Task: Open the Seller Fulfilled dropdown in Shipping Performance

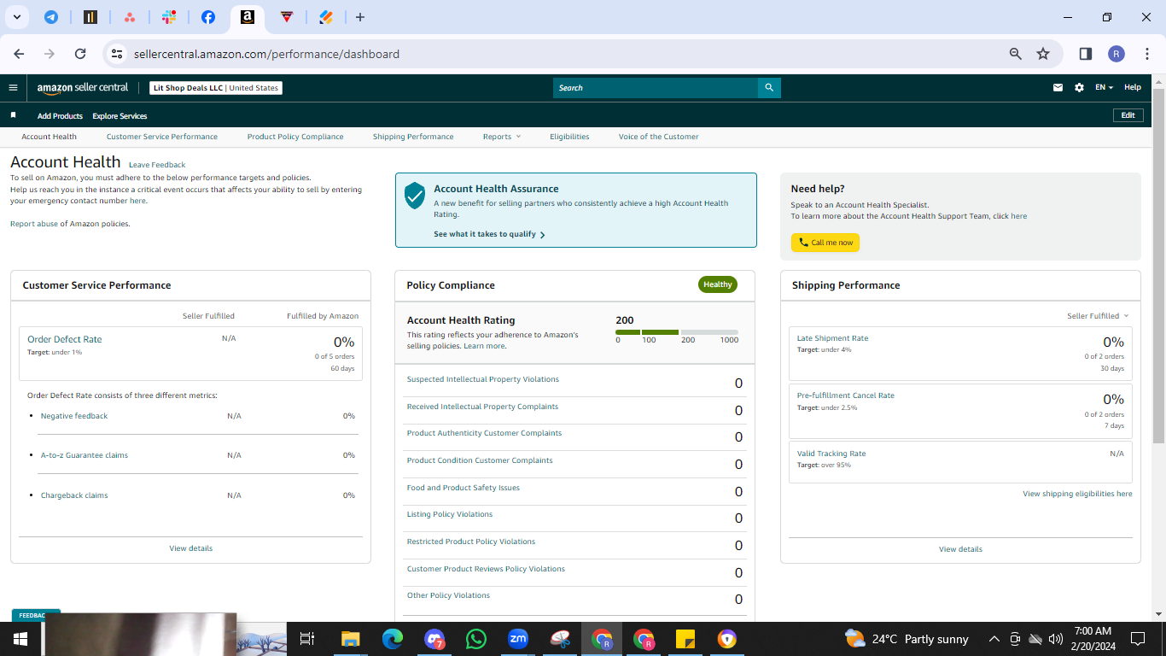Action: (1098, 316)
